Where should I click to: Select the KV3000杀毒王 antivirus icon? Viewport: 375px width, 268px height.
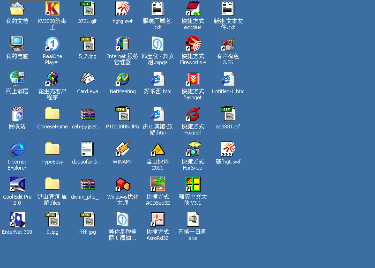click(52, 9)
